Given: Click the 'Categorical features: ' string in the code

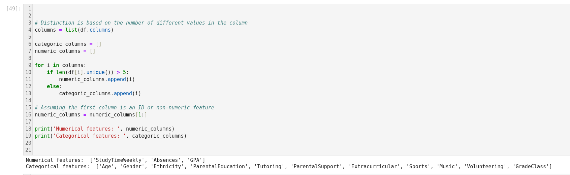Looking at the screenshot, I should [x=89, y=136].
